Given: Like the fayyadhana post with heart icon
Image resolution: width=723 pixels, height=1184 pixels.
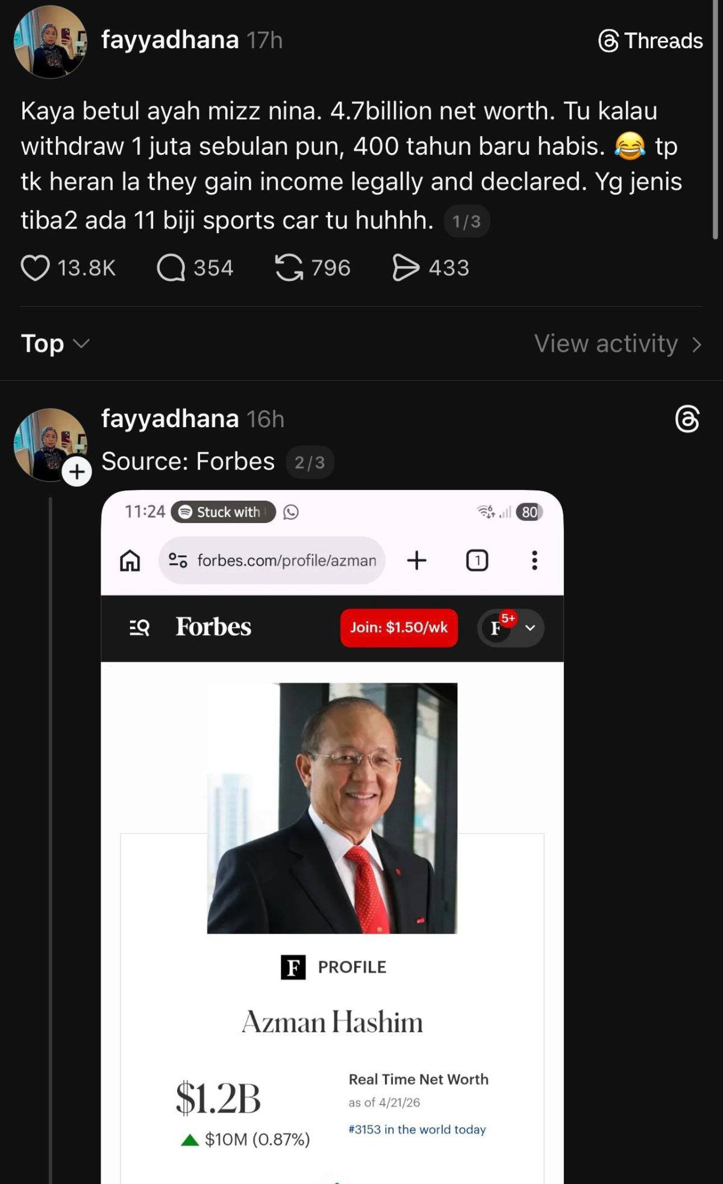Looking at the screenshot, I should pos(36,268).
